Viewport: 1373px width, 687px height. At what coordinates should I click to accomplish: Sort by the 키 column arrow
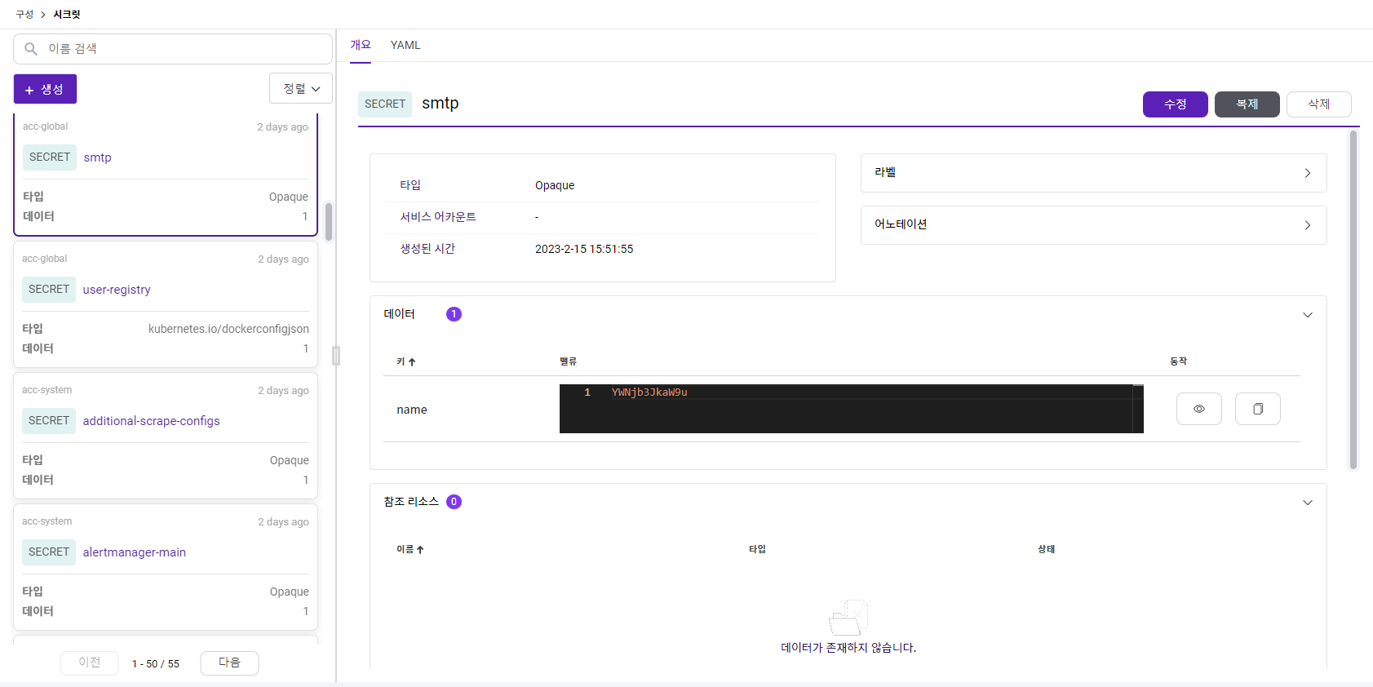[x=412, y=362]
